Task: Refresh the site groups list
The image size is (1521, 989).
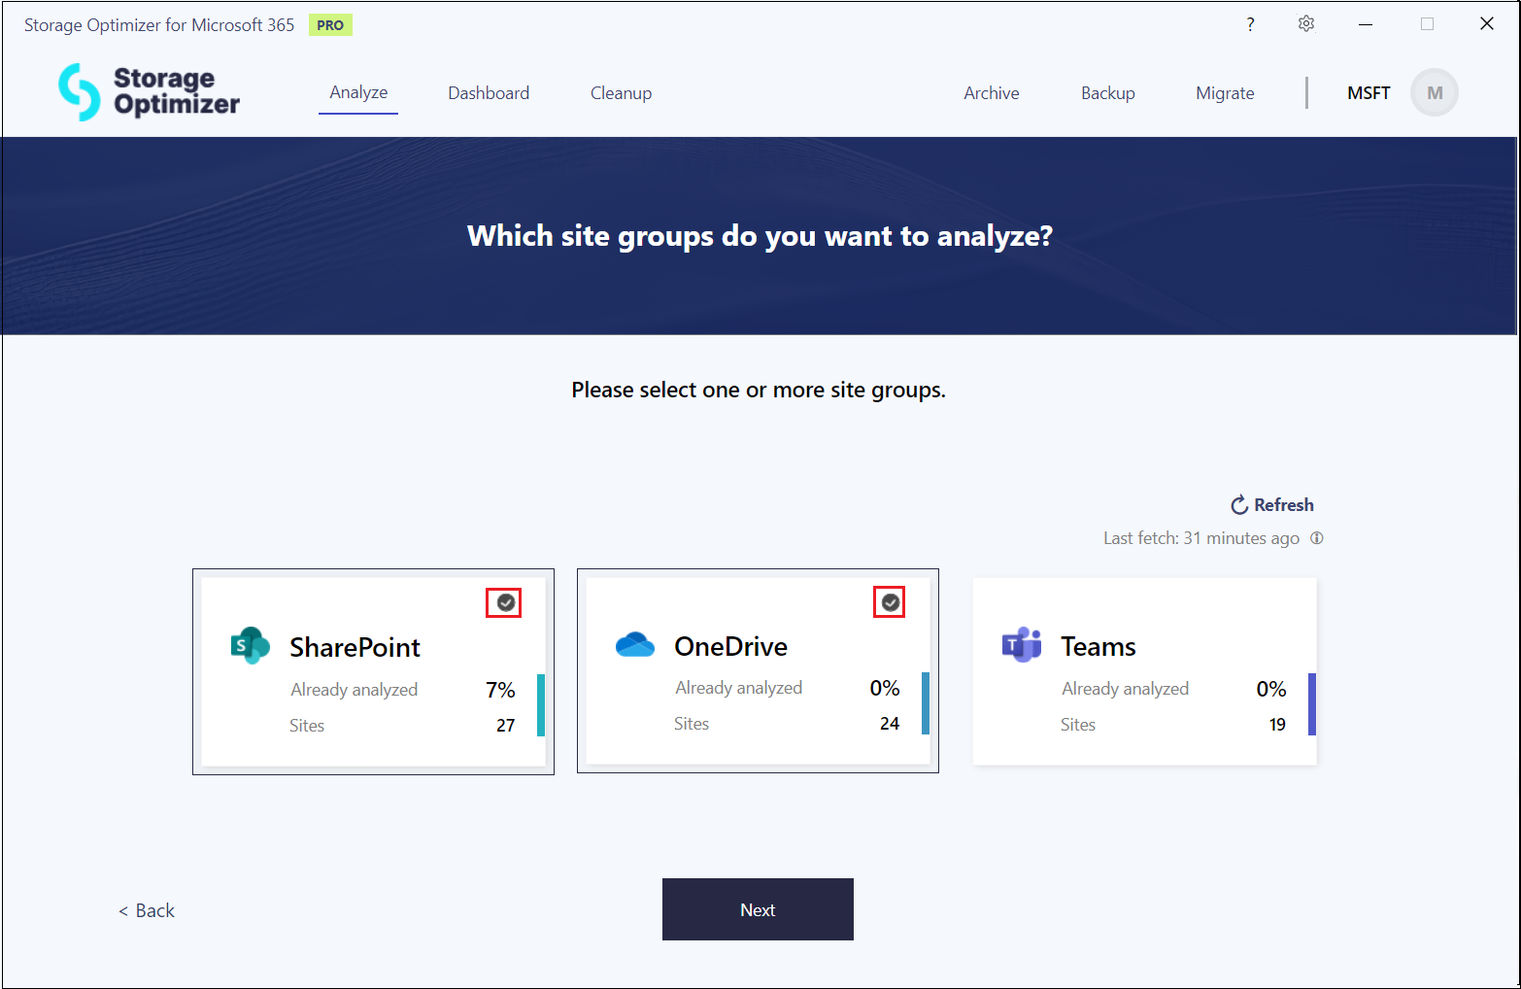Action: tap(1272, 505)
